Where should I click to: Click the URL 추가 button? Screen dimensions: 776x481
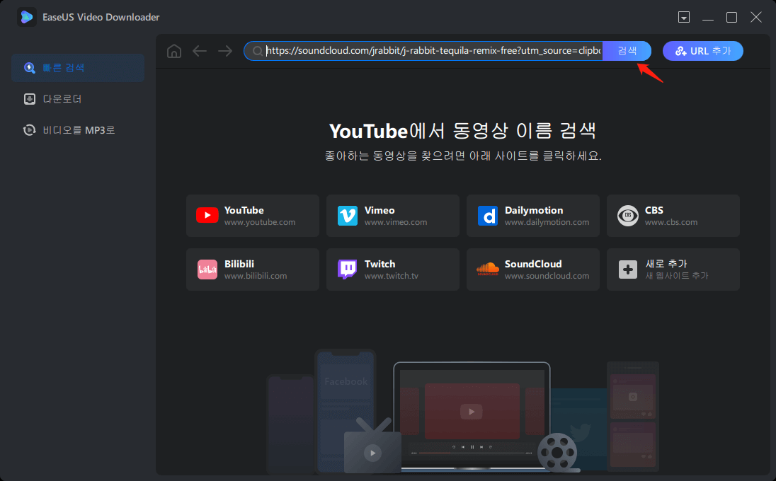tap(702, 51)
